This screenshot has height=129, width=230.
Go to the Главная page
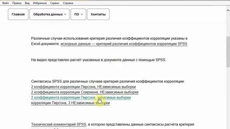18,14
